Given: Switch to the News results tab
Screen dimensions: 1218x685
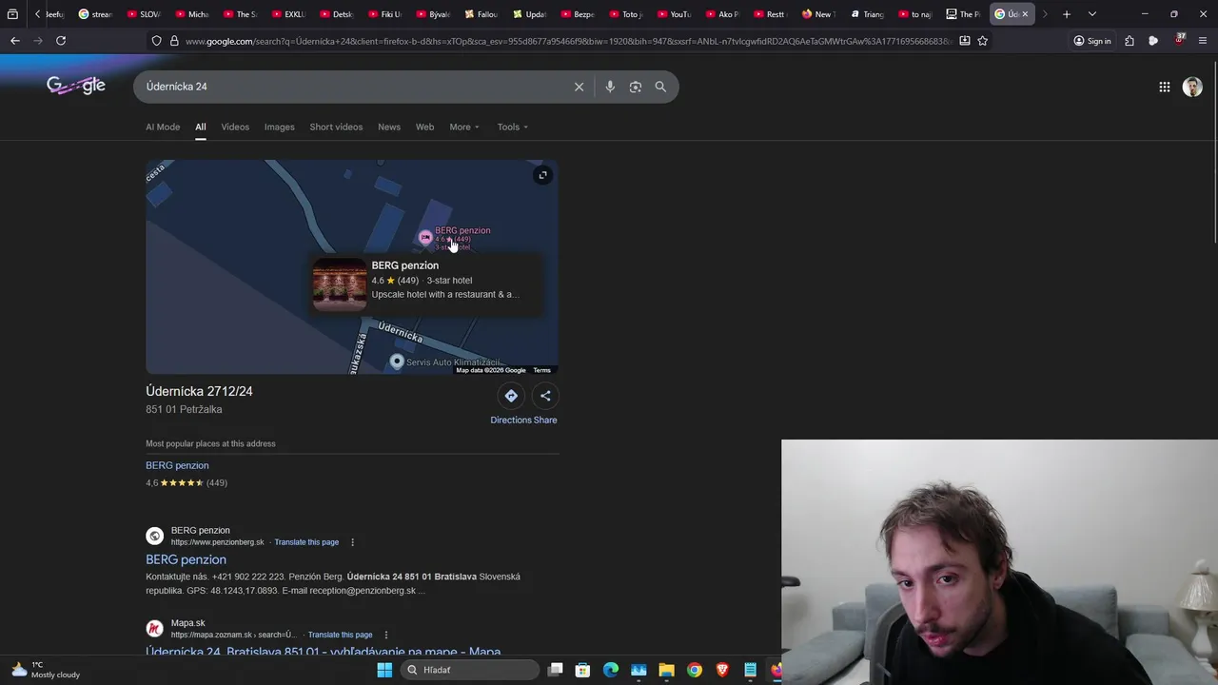Looking at the screenshot, I should click(x=389, y=127).
